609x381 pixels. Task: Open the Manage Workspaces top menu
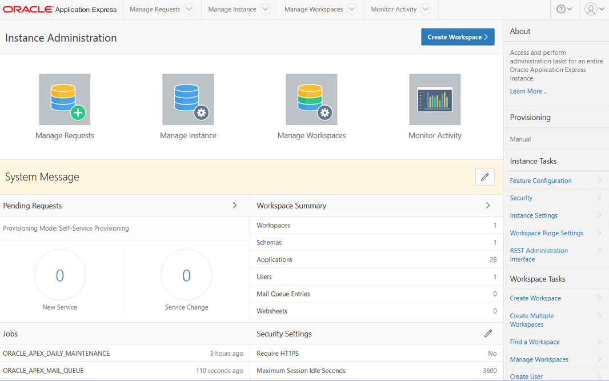point(314,9)
